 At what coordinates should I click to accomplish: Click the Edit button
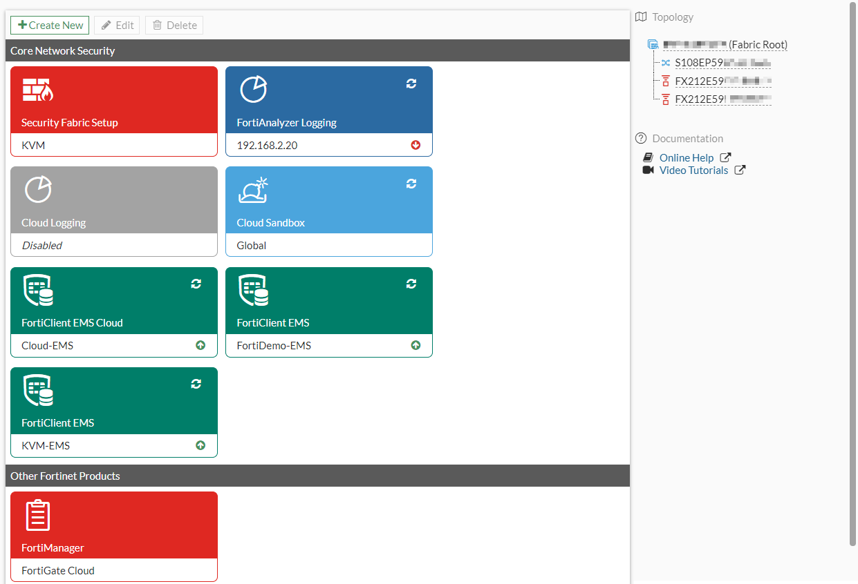tap(117, 25)
